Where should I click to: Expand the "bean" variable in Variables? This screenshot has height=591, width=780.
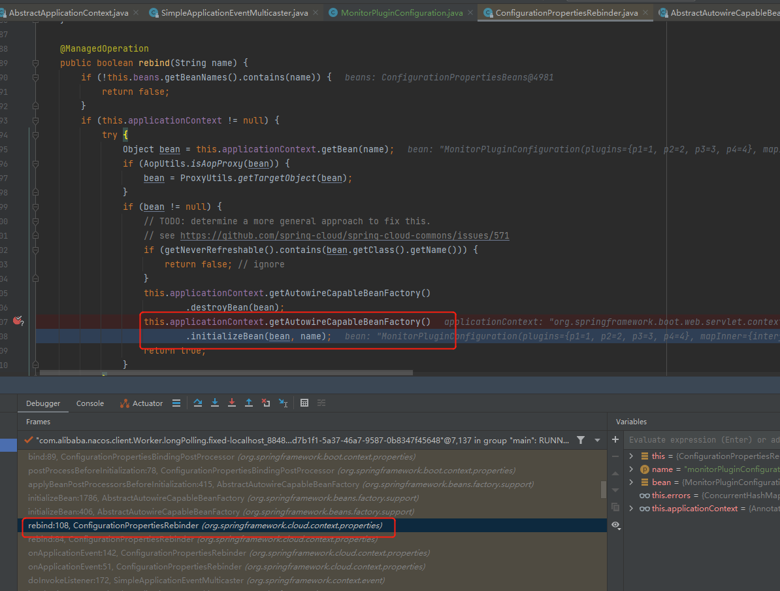[631, 482]
